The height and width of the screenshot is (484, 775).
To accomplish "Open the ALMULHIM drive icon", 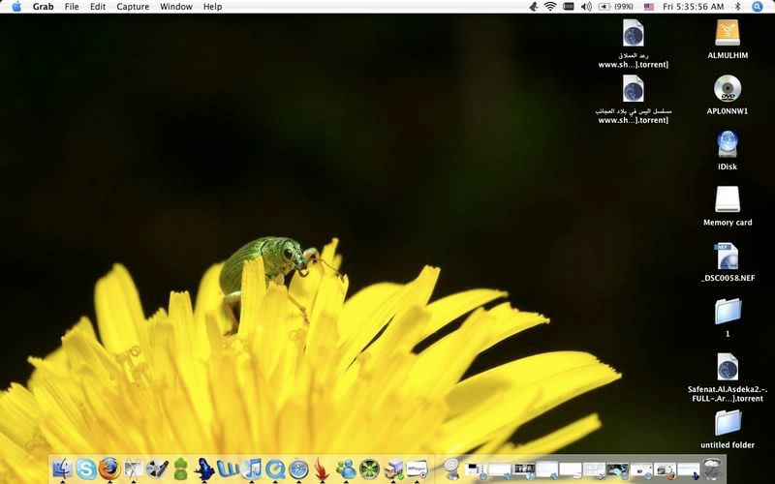I will (x=727, y=33).
